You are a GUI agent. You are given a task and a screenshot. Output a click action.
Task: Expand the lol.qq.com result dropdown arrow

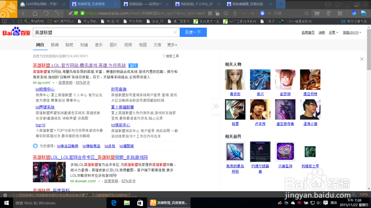click(53, 83)
